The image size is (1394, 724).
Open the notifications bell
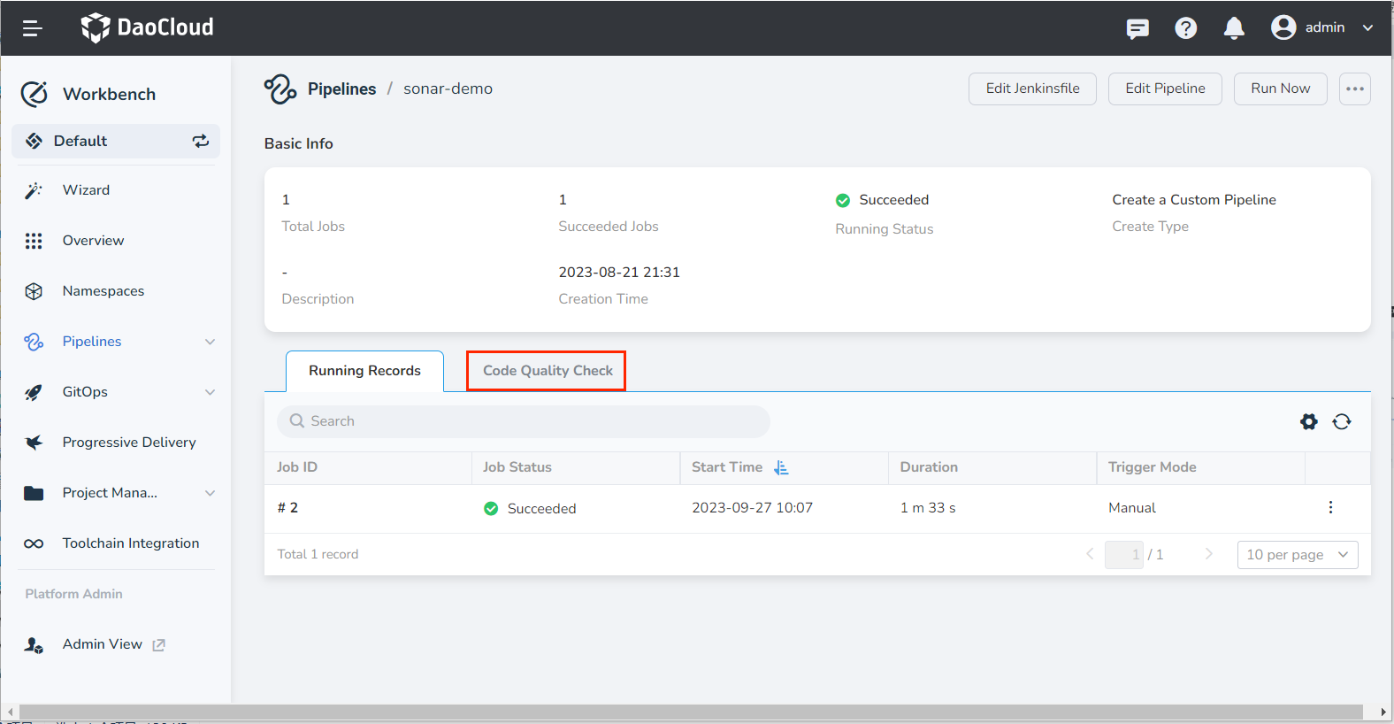point(1234,28)
